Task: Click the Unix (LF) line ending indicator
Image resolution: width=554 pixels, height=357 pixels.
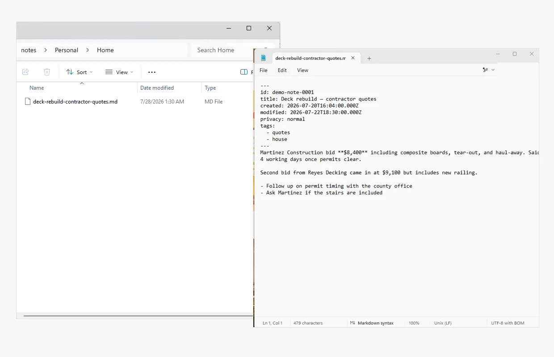Action: tap(443, 323)
